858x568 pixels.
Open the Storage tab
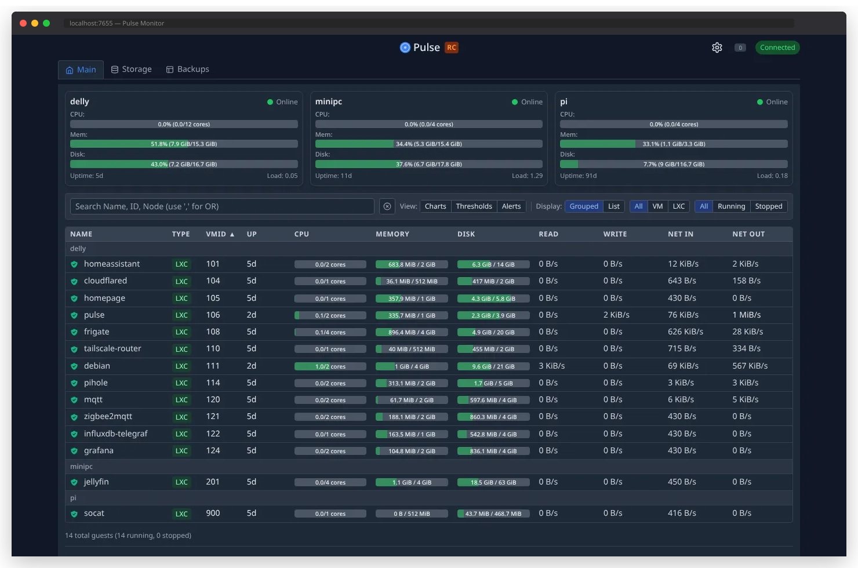tap(132, 70)
